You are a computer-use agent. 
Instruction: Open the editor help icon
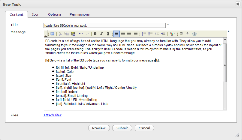click(194, 34)
